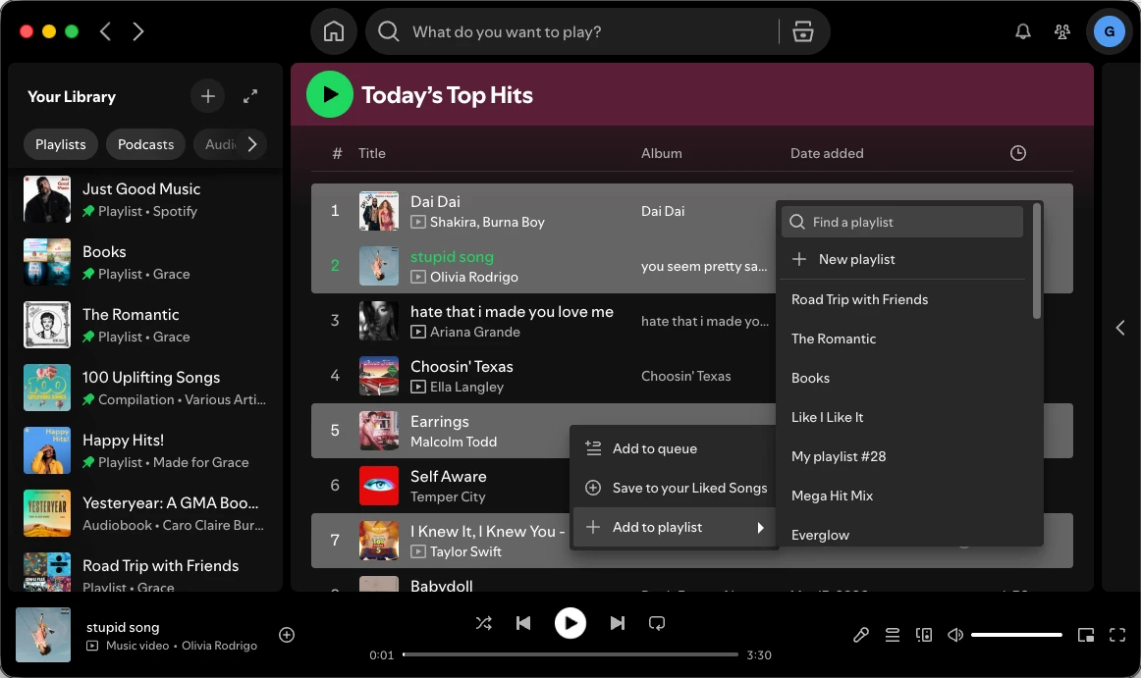The height and width of the screenshot is (678, 1141).
Task: Select New playlist in the submenu
Action: tap(902, 259)
